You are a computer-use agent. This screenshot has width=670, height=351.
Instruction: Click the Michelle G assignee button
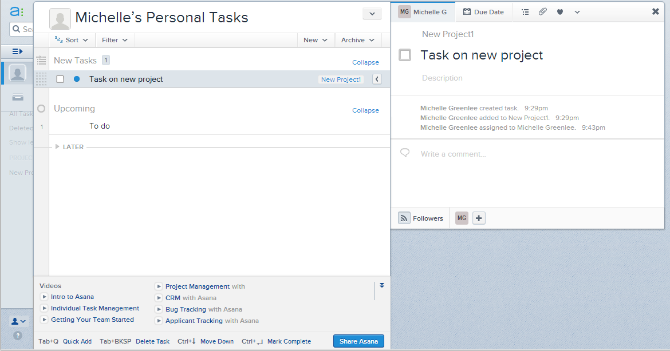pos(423,12)
